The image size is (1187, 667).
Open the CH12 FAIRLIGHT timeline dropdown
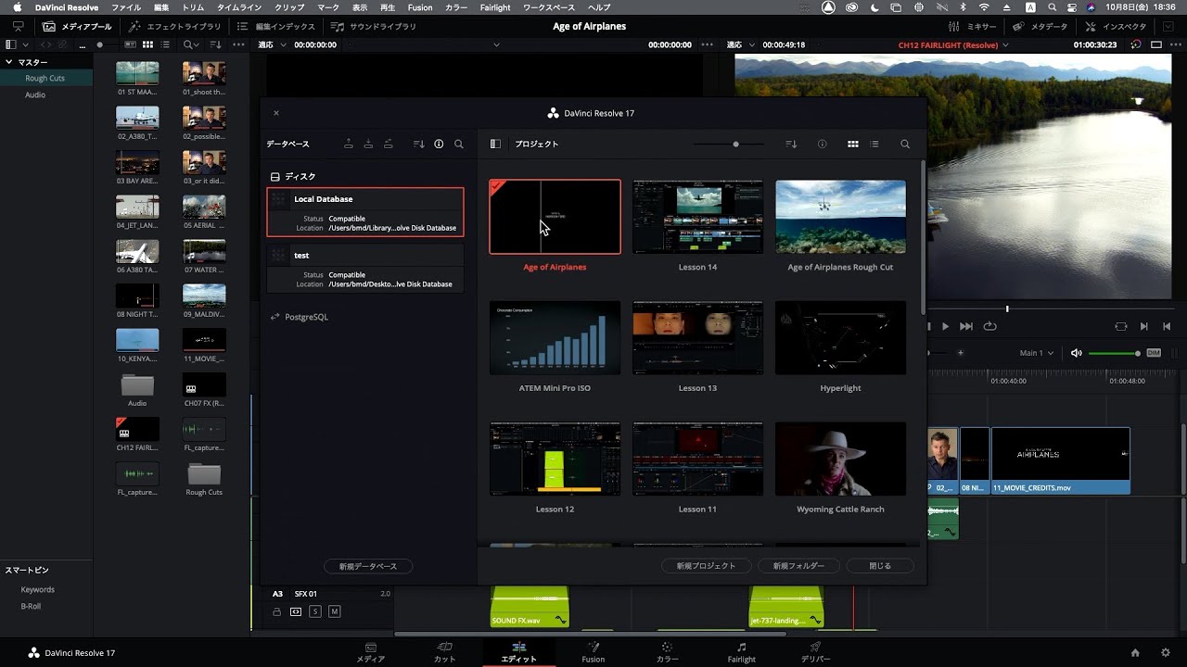1005,44
